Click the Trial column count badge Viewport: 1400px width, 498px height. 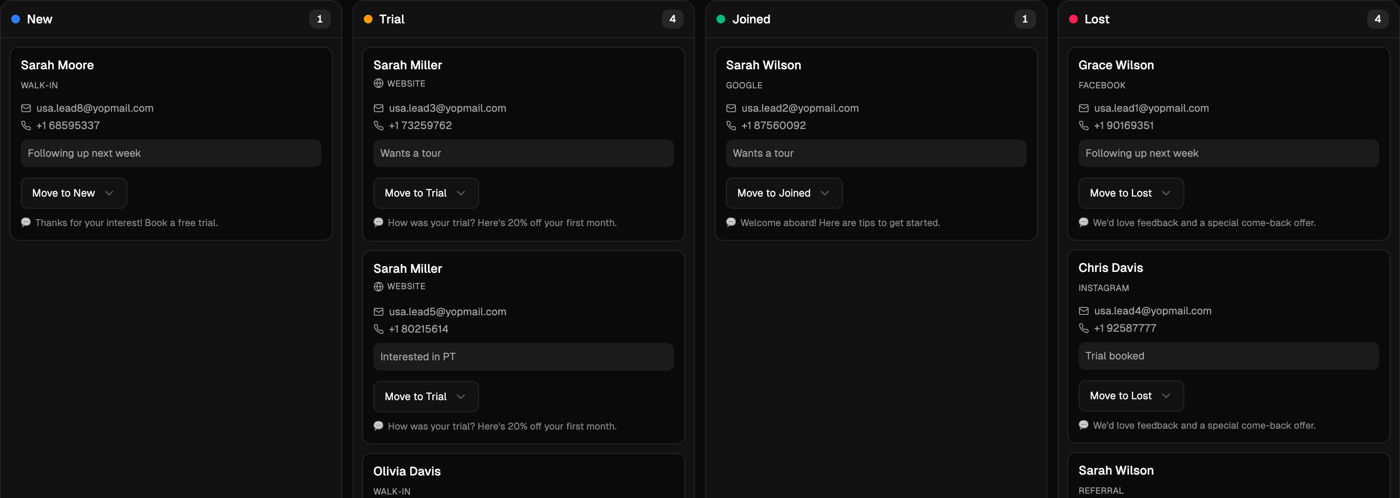[x=672, y=19]
